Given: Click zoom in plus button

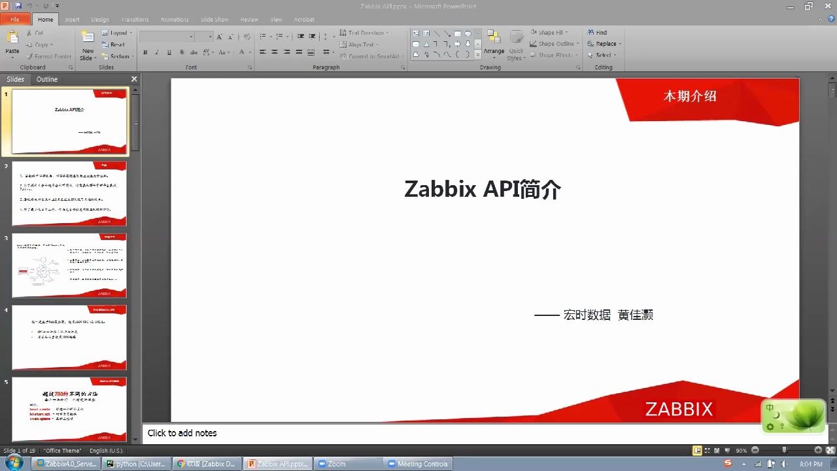Looking at the screenshot, I should coord(818,450).
